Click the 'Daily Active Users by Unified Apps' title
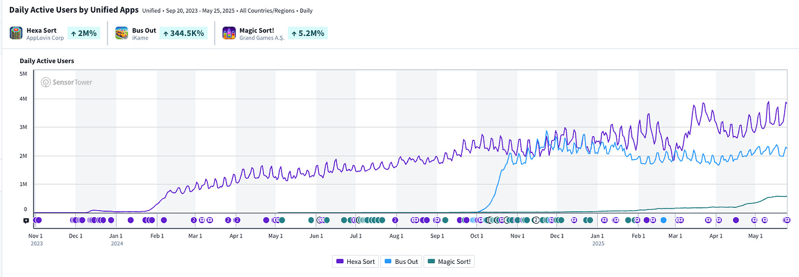The height and width of the screenshot is (277, 799). click(x=74, y=10)
